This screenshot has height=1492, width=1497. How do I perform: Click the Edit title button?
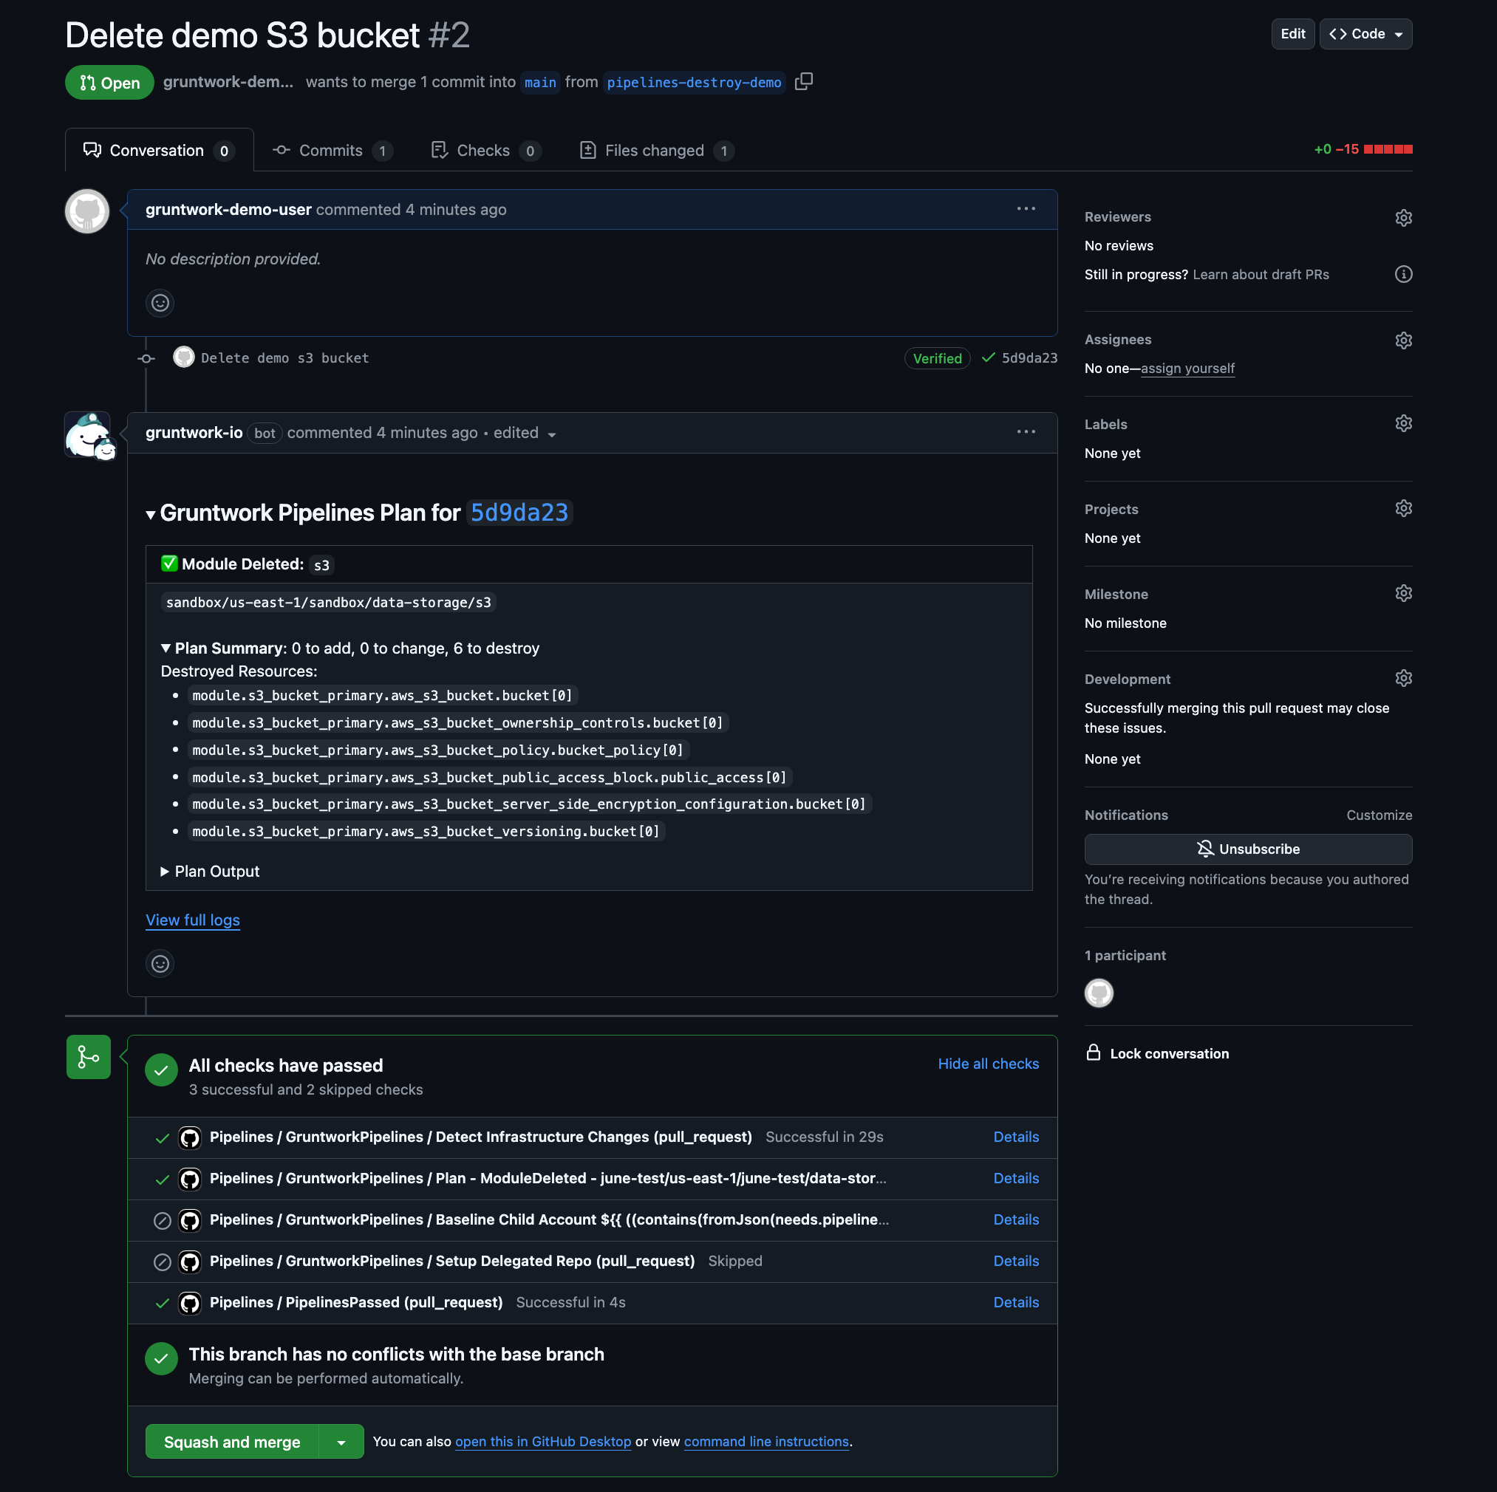(x=1292, y=34)
